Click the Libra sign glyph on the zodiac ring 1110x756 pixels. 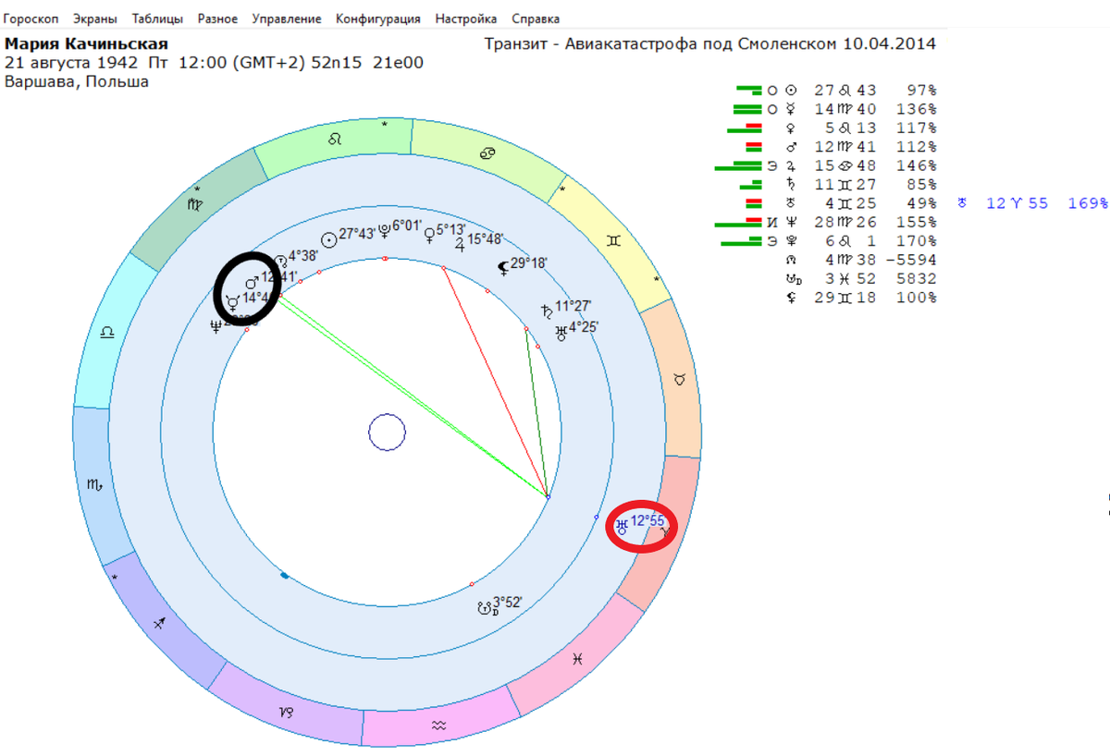click(109, 332)
